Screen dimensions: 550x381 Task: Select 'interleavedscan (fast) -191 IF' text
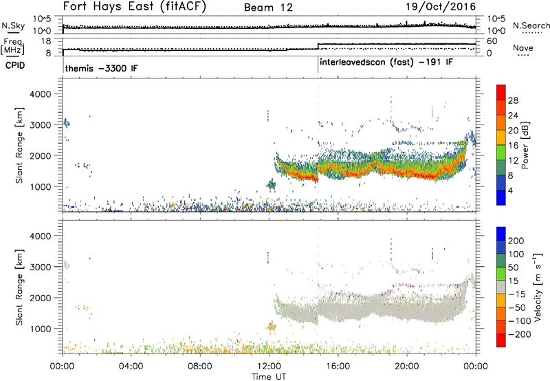pyautogui.click(x=386, y=62)
